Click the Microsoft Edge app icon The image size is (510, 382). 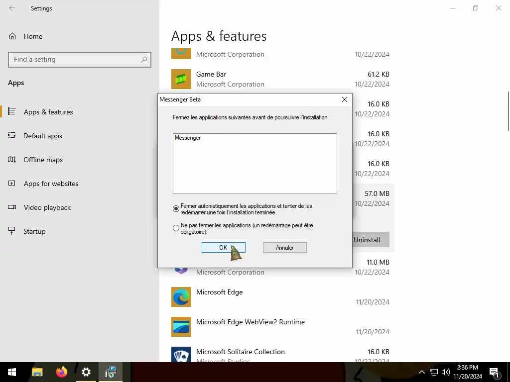point(181,297)
